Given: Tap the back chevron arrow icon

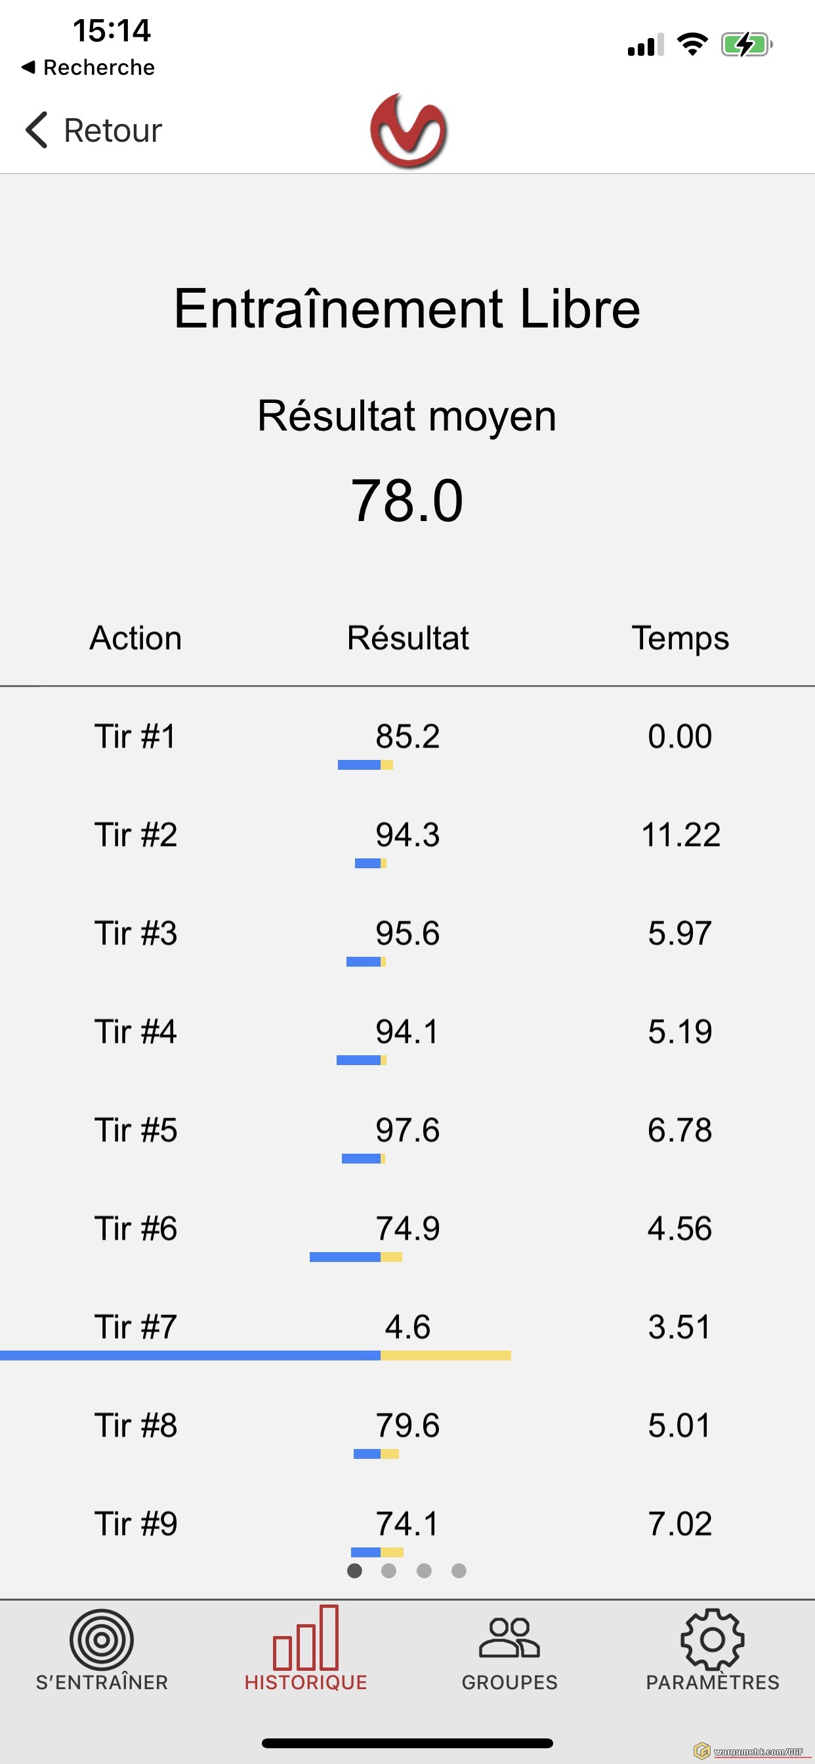Looking at the screenshot, I should (36, 130).
